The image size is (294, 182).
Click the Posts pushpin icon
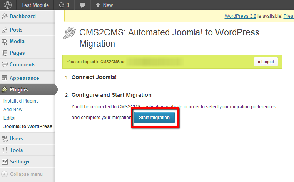[5, 30]
